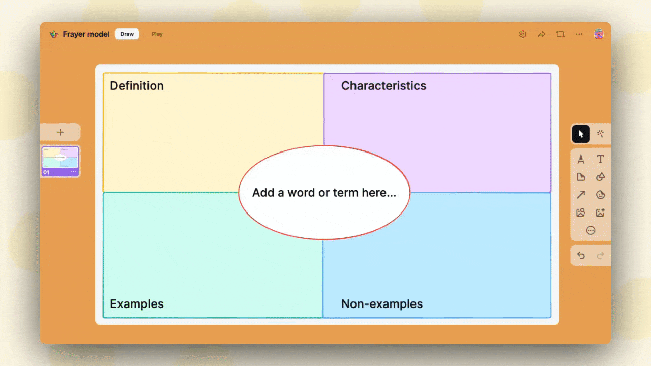Open the shapes tool
651x366 pixels.
pyautogui.click(x=581, y=177)
